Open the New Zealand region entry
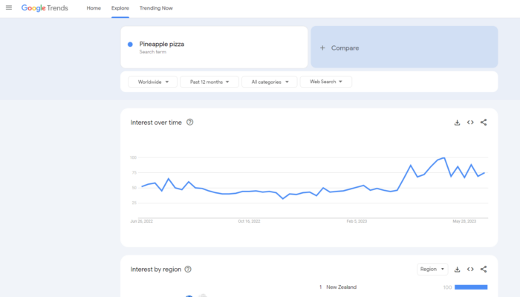Screen dimensions: 520x297 click(341, 287)
